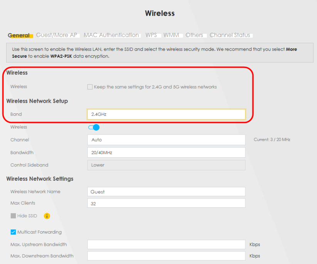
Task: Expand the Channel dropdown set to Auto
Action: tap(166, 140)
